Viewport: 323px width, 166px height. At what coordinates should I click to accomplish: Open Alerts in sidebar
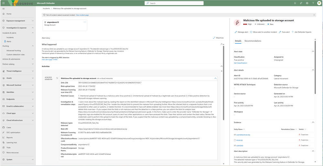click(x=9, y=42)
